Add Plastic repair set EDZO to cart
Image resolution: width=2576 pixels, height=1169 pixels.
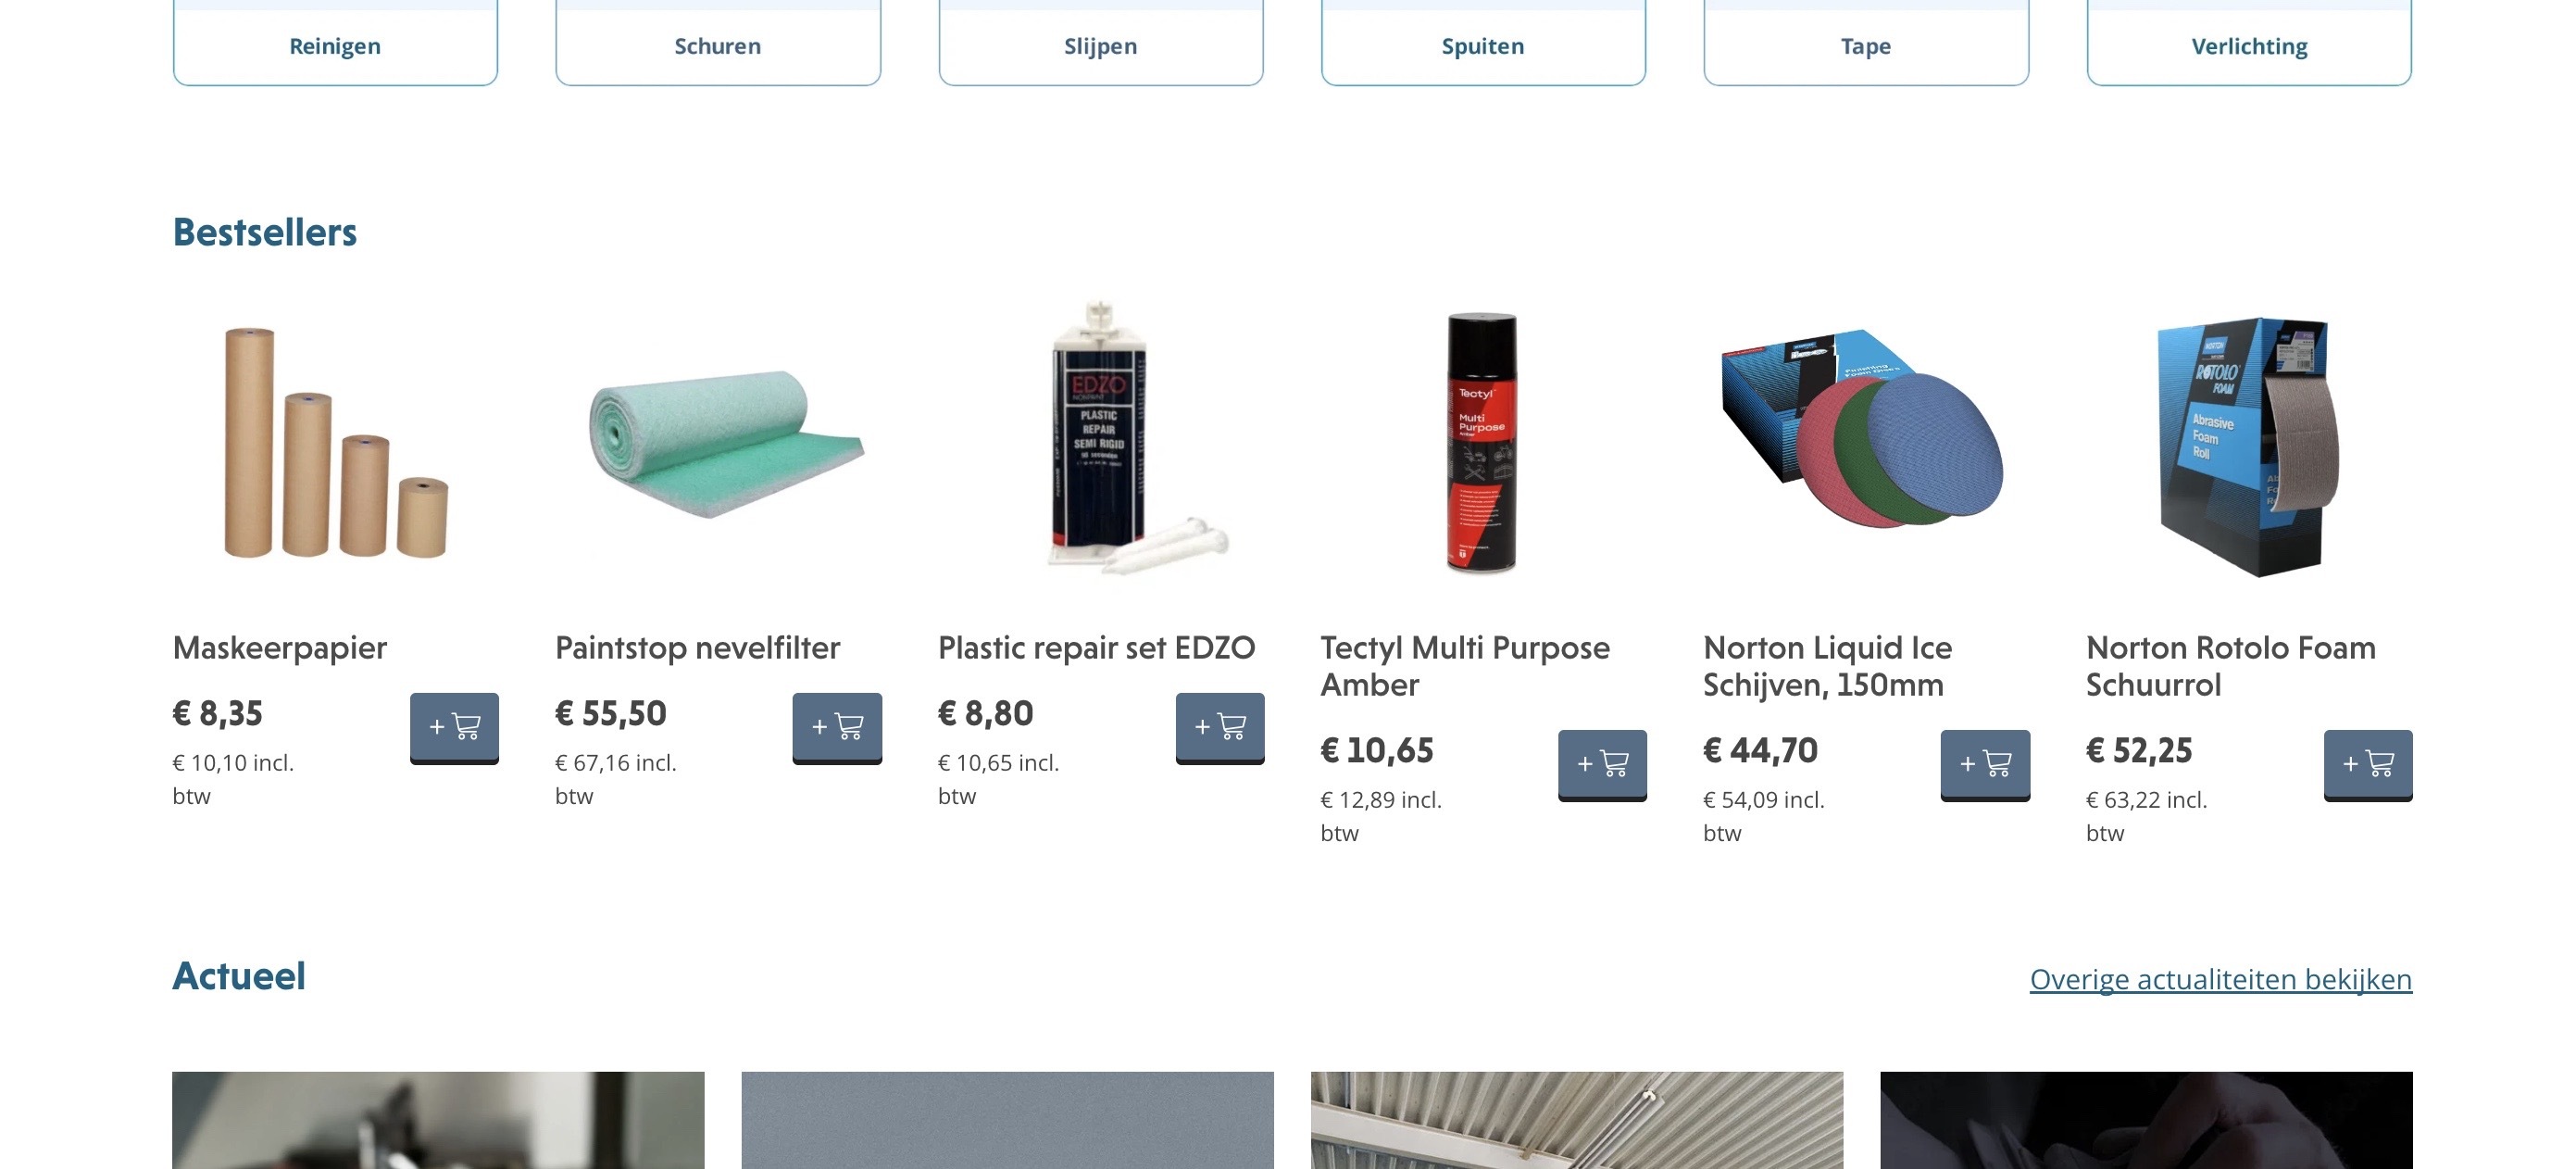[x=1220, y=727]
